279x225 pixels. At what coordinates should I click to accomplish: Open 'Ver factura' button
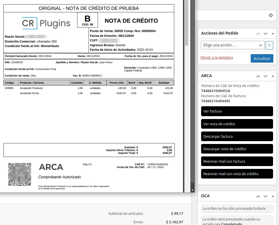coord(237,111)
